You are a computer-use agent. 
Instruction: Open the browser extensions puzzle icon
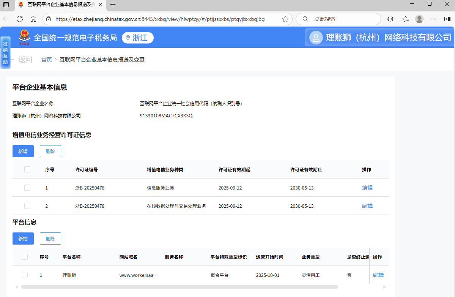click(390, 19)
